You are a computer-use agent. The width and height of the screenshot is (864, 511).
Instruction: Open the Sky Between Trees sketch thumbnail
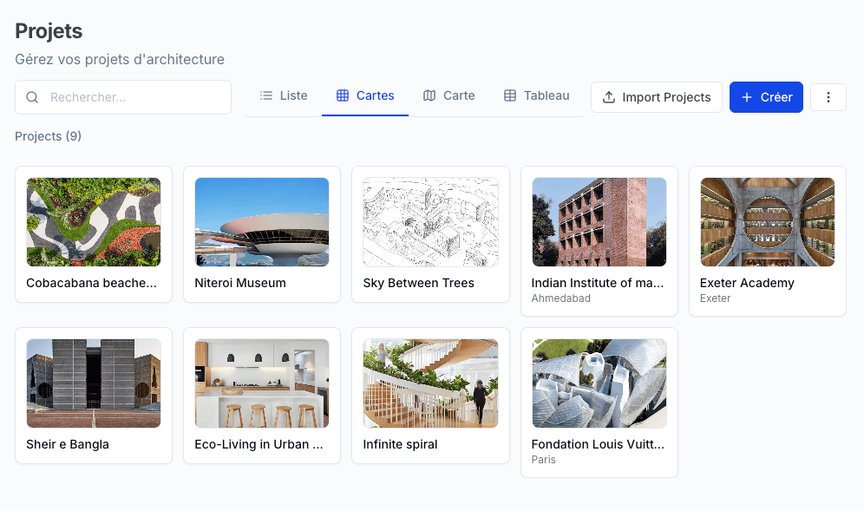430,222
